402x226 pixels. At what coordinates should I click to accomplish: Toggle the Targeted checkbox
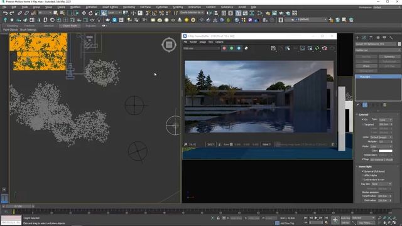point(363,124)
